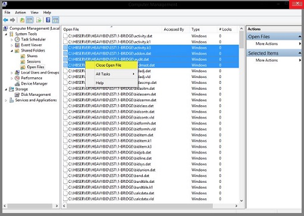304x216 pixels.
Task: Toggle Show/Hide Action Pane toolbar icon
Action: click(55, 20)
